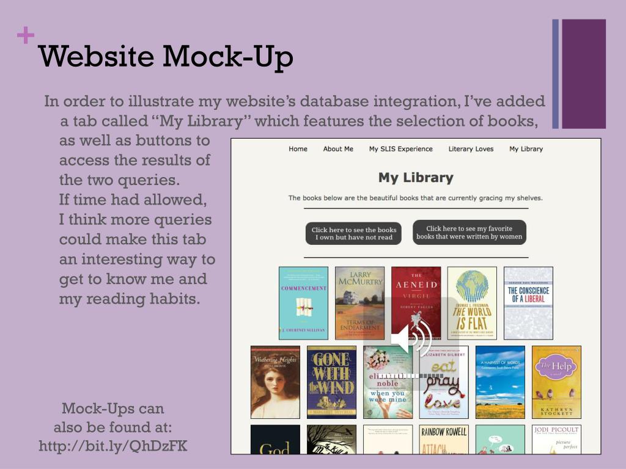The width and height of the screenshot is (626, 469).
Task: Go to the About Me page
Action: point(338,149)
